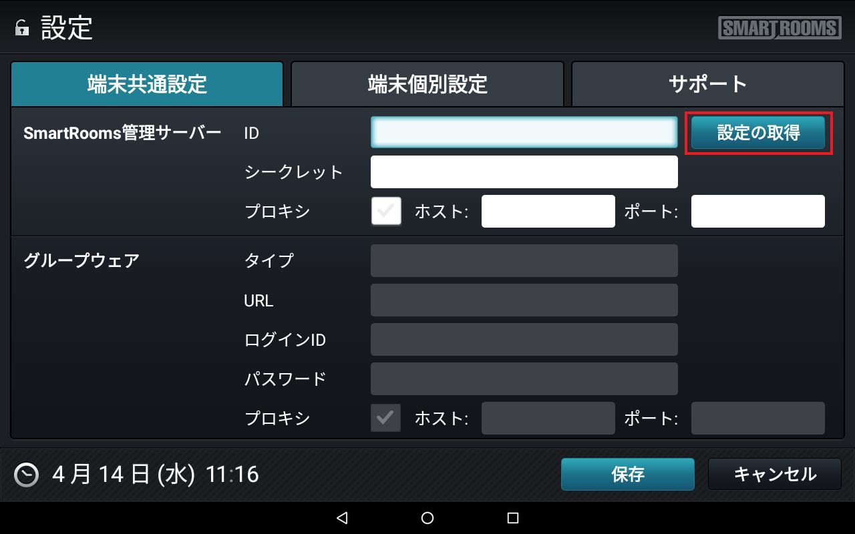
Task: Tap the Android recent apps square icon
Action: tap(513, 518)
